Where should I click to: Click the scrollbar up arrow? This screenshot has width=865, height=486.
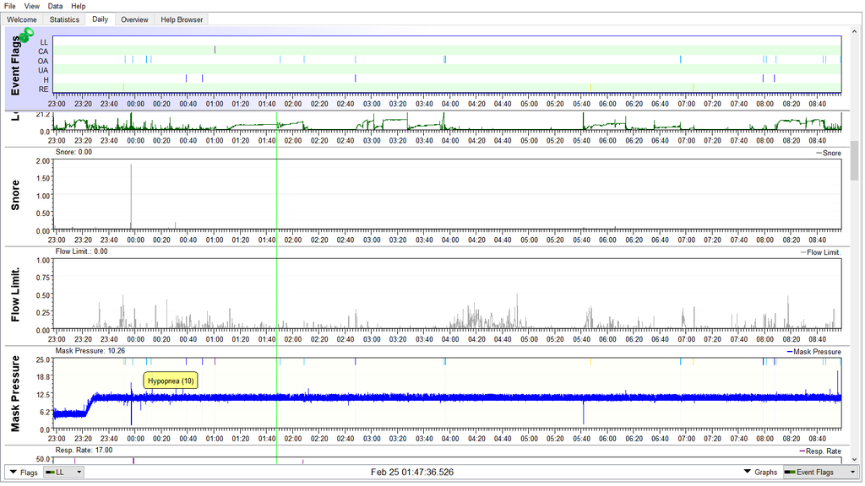click(855, 30)
